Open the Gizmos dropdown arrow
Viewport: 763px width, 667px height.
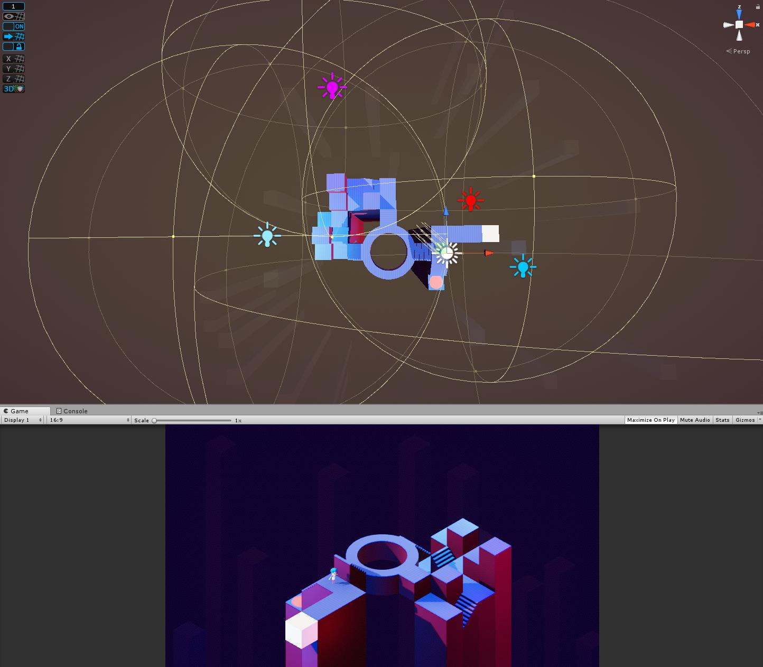(x=760, y=420)
